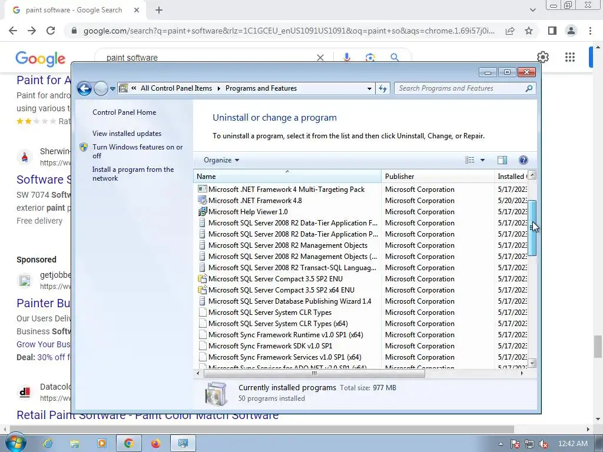Open a new Chrome tab with plus button
Viewport: 603px width, 452px height.
pos(159,11)
